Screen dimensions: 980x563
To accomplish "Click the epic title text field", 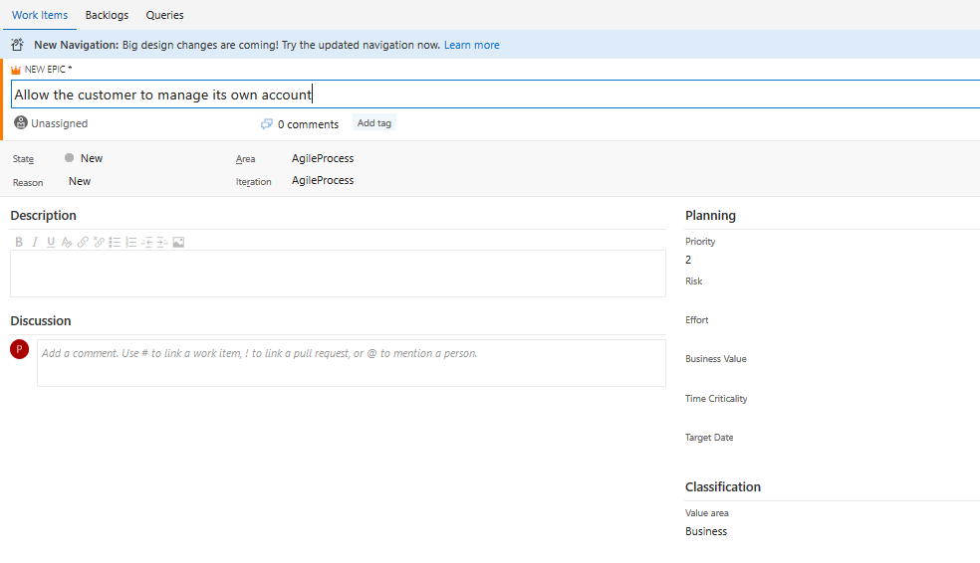I will 495,94.
